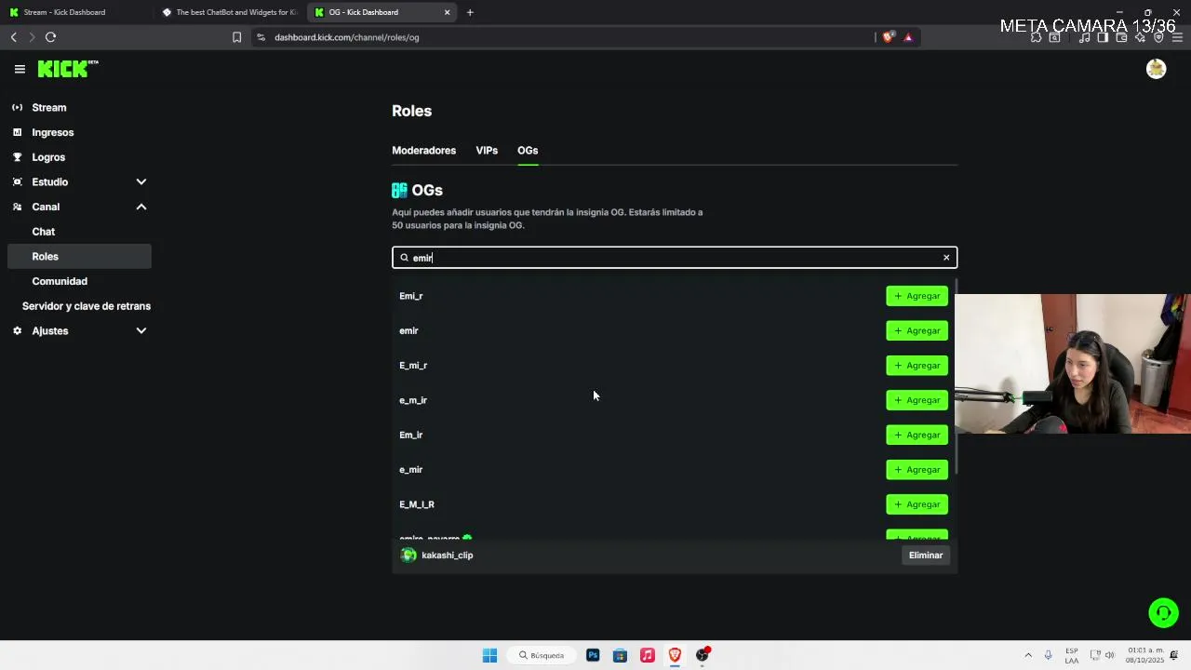Screen dimensions: 1191x670
Task: Close the OG - Kick Dashboard tab
Action: (x=447, y=12)
